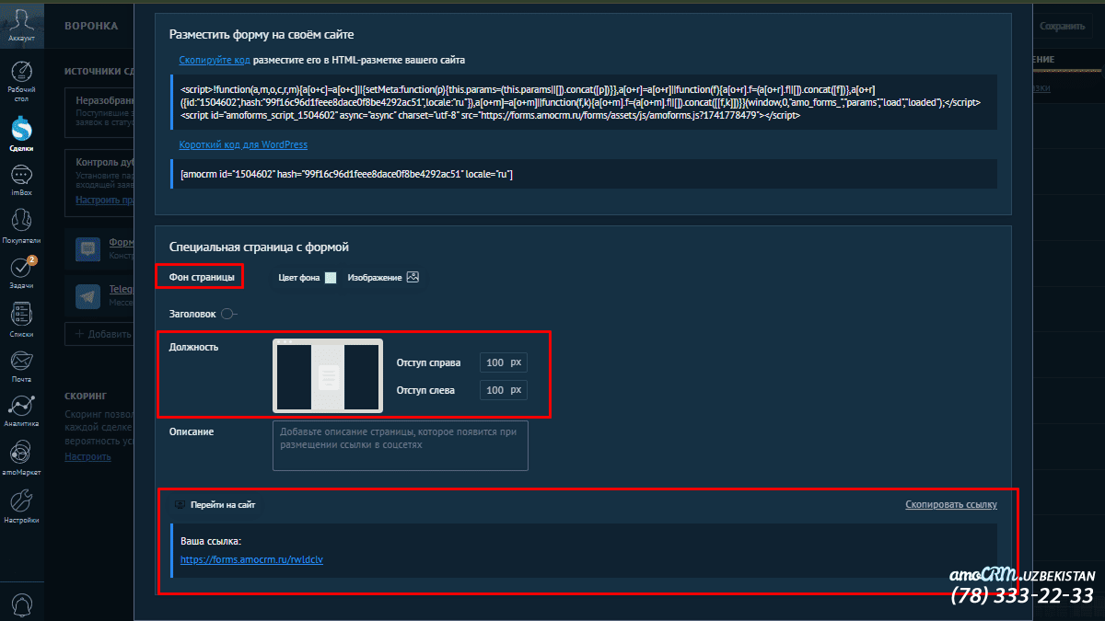Viewport: 1105px width, 621px height.
Task: Open the imBox messenger
Action: coord(22,179)
